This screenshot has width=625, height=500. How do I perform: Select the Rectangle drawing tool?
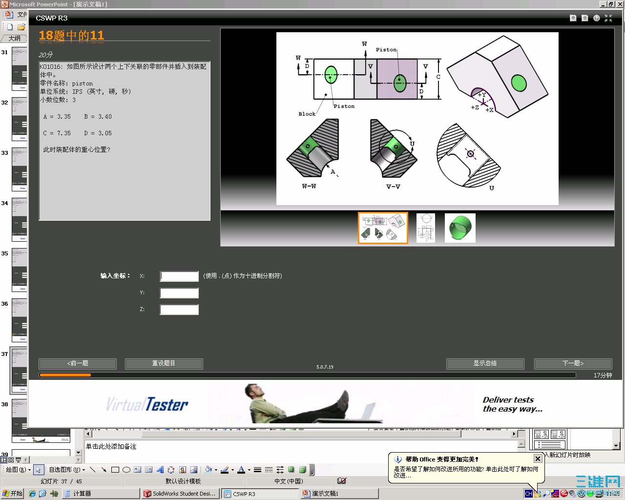click(x=115, y=470)
